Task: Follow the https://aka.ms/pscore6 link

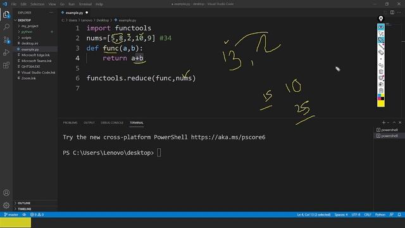Action: (x=228, y=137)
